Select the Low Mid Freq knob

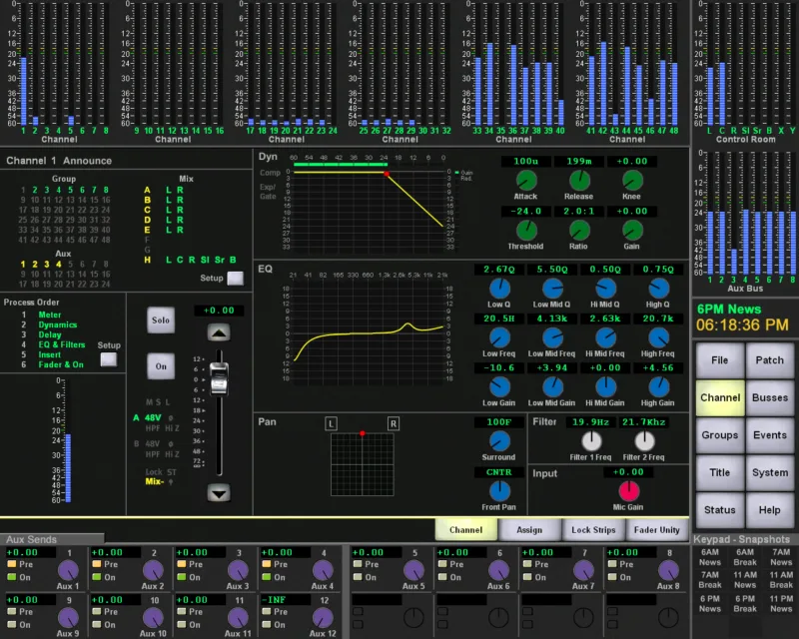point(552,337)
